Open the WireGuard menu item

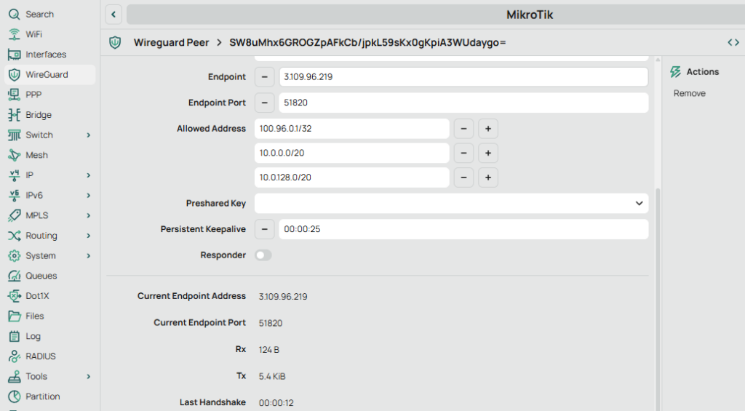point(47,75)
